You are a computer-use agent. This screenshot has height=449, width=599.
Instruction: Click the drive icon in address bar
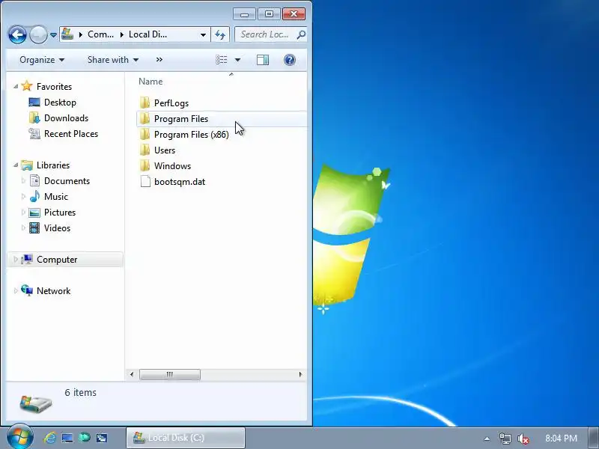(x=67, y=34)
